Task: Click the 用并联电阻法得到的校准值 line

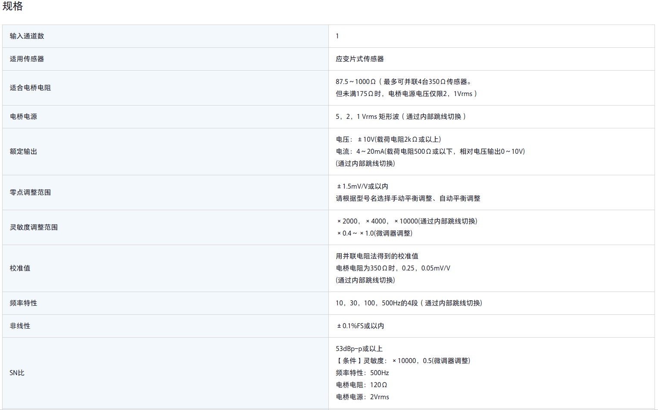Action: pyautogui.click(x=377, y=256)
